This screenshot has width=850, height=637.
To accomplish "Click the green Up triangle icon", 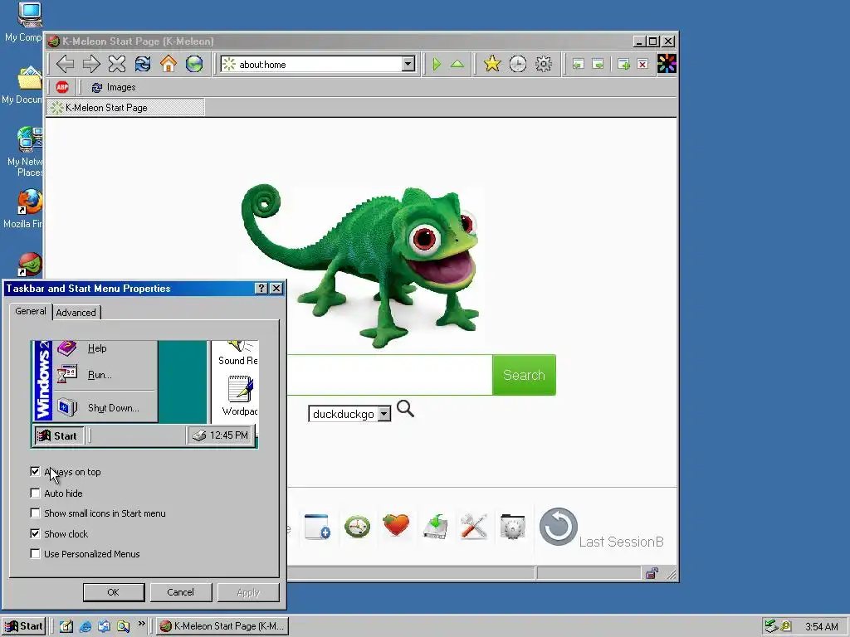I will click(457, 64).
